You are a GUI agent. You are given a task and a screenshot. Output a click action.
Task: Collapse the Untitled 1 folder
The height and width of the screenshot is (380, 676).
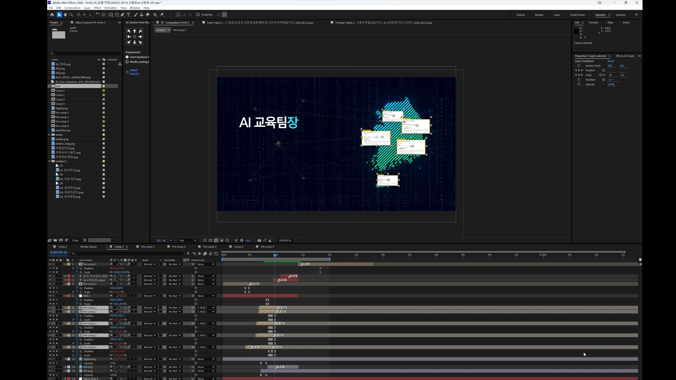[x=49, y=161]
